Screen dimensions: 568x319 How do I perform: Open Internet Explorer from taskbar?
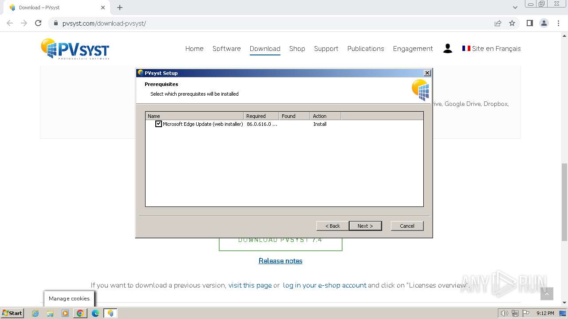(35, 313)
